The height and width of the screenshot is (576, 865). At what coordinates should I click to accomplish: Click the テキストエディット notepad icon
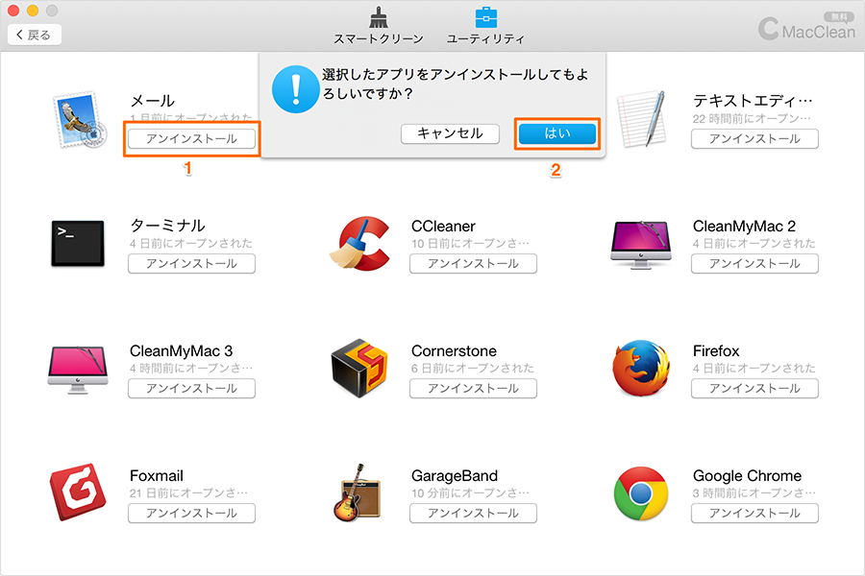coord(641,119)
